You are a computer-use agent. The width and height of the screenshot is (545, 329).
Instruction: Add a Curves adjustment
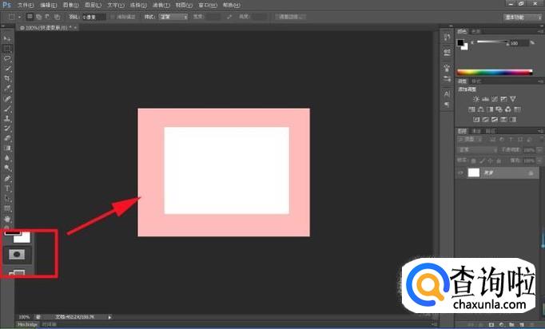(495, 99)
